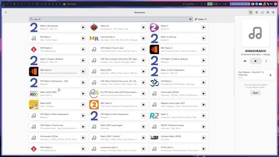The height and width of the screenshot is (157, 279).
Task: Click the OM Radio 2 Om symbol logo
Action: [x=154, y=82]
